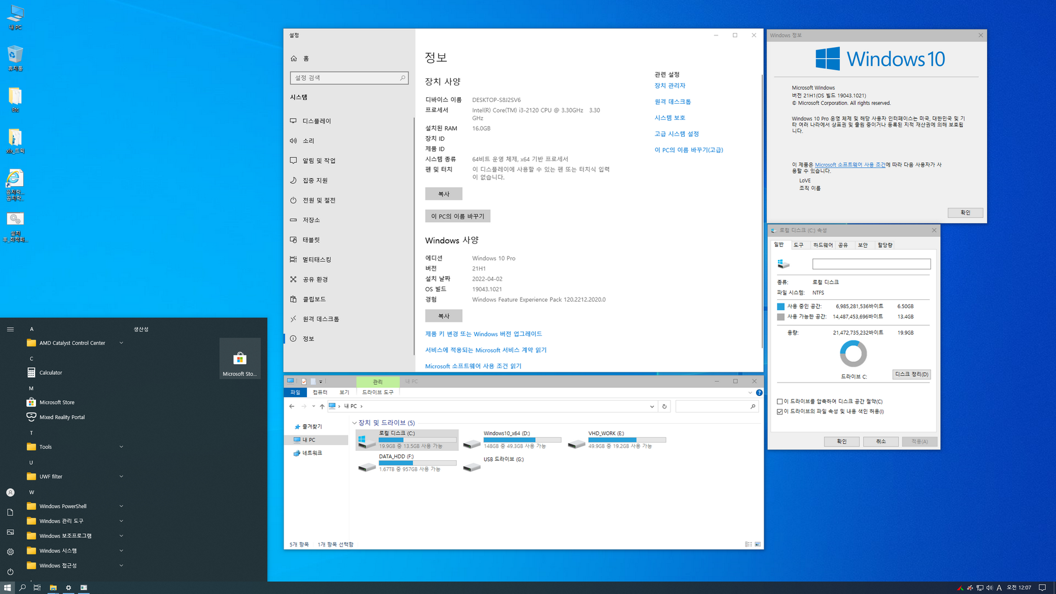The width and height of the screenshot is (1056, 594).
Task: Expand the Windows 보조프로그램 folder
Action: tap(75, 536)
